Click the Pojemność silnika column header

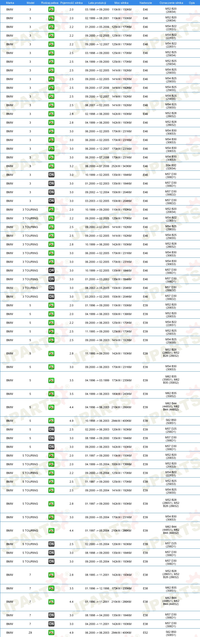tap(71, 3)
